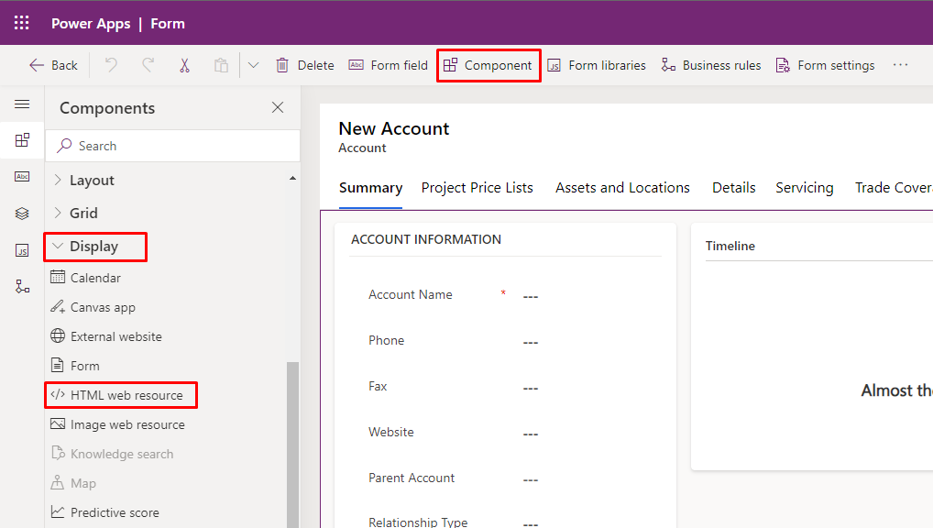Select the Calendar component
This screenshot has width=933, height=528.
[85, 278]
